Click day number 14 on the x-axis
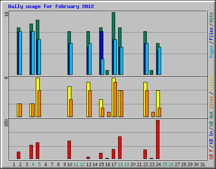Image resolution: width=216 pixels, height=169 pixels. (95, 164)
